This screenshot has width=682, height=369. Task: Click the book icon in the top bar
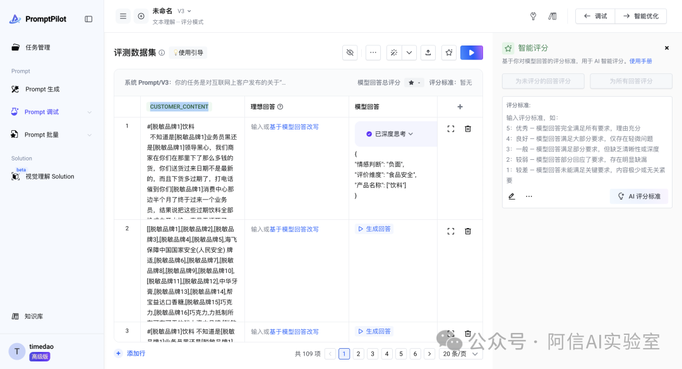pos(553,16)
